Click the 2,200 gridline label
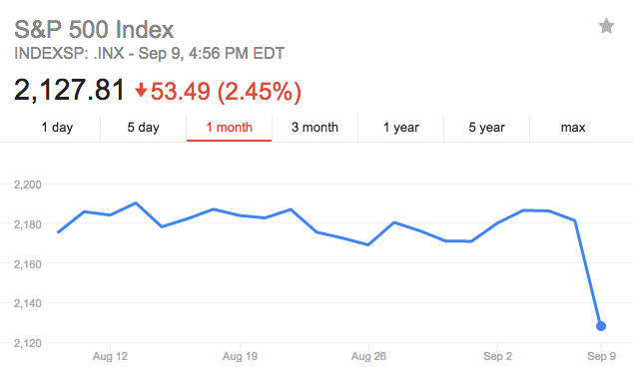The image size is (633, 374). [27, 185]
